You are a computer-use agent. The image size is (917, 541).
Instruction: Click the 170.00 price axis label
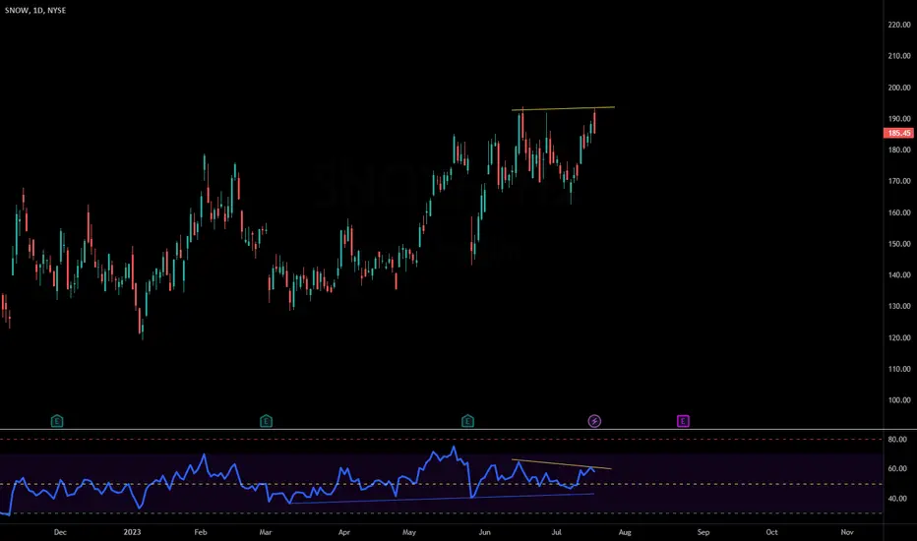(x=899, y=181)
